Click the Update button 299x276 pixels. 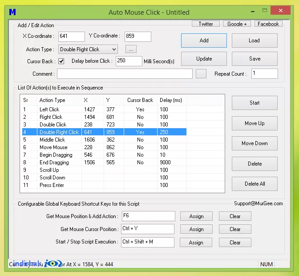(x=204, y=59)
